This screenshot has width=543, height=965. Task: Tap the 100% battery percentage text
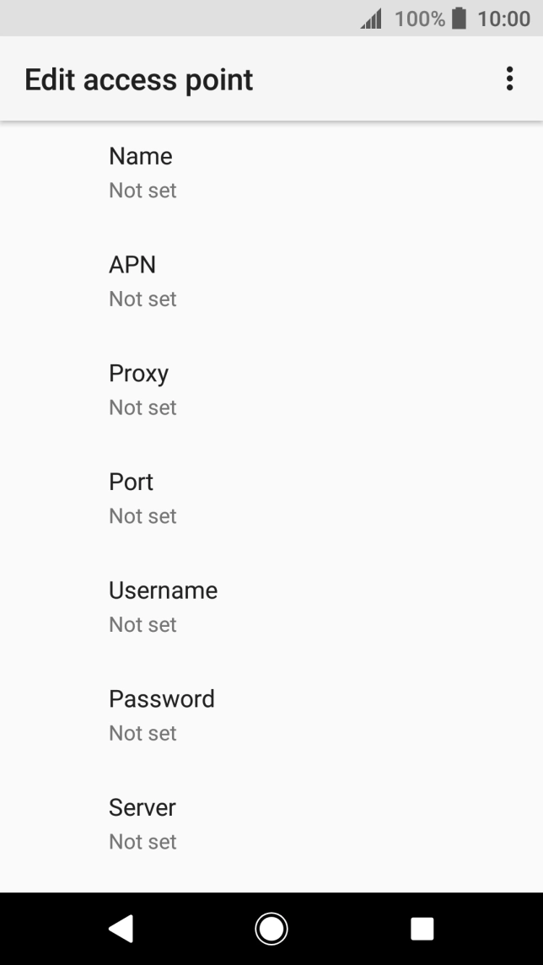[419, 19]
